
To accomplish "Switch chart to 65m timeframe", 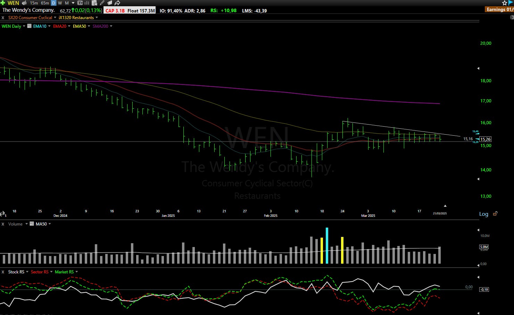I will tap(45, 3).
